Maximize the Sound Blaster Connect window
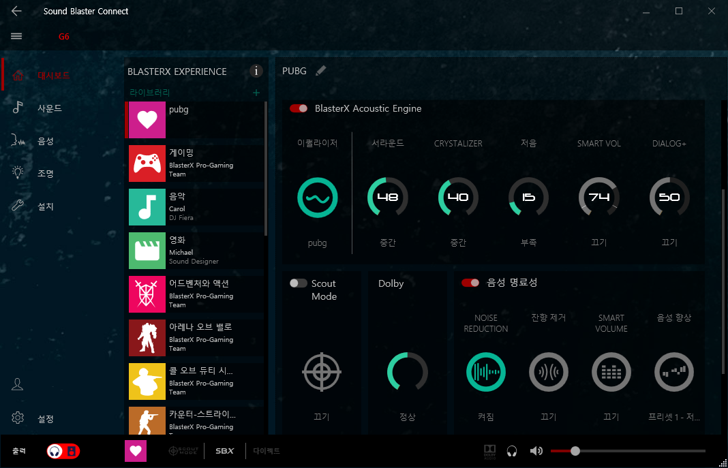The image size is (728, 468). (x=679, y=11)
